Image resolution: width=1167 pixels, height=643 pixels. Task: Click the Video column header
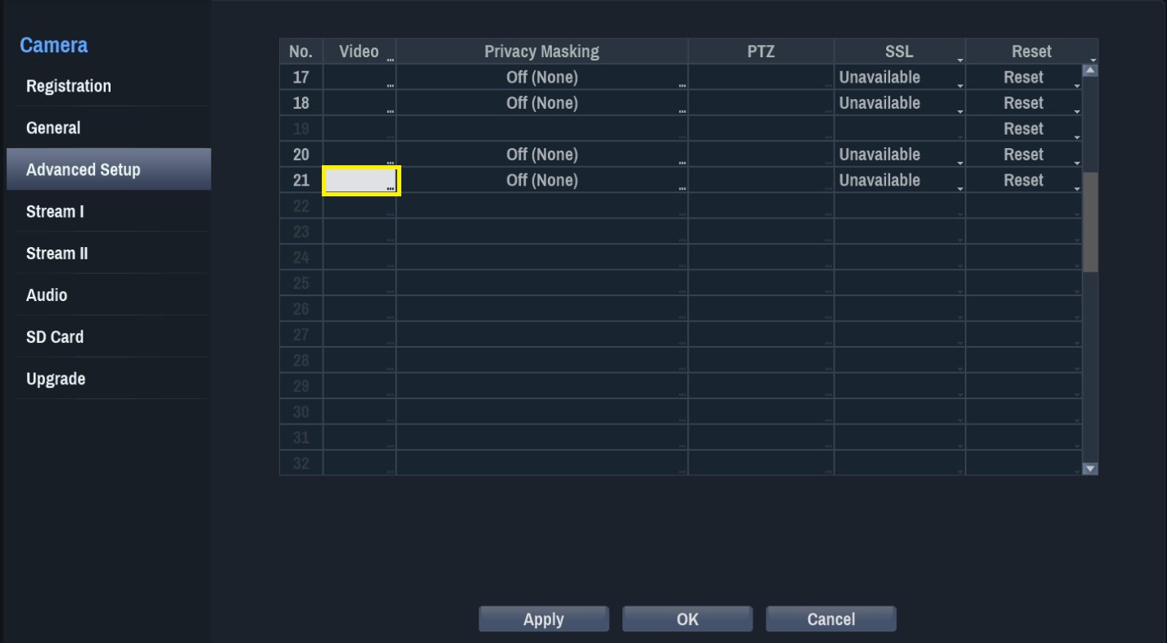tap(360, 52)
